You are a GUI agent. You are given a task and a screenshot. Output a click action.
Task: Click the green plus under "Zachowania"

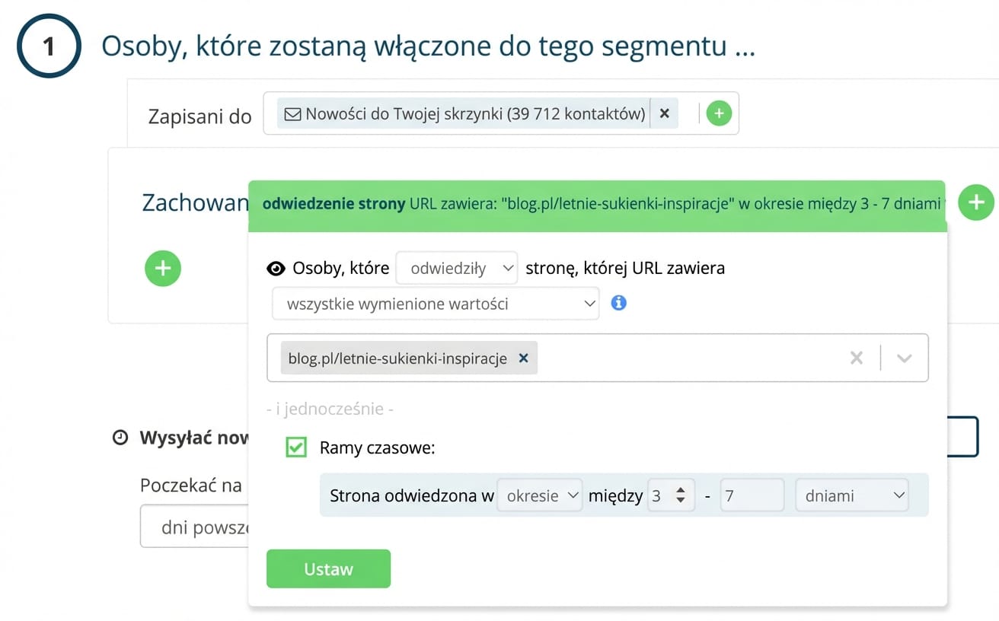point(162,269)
